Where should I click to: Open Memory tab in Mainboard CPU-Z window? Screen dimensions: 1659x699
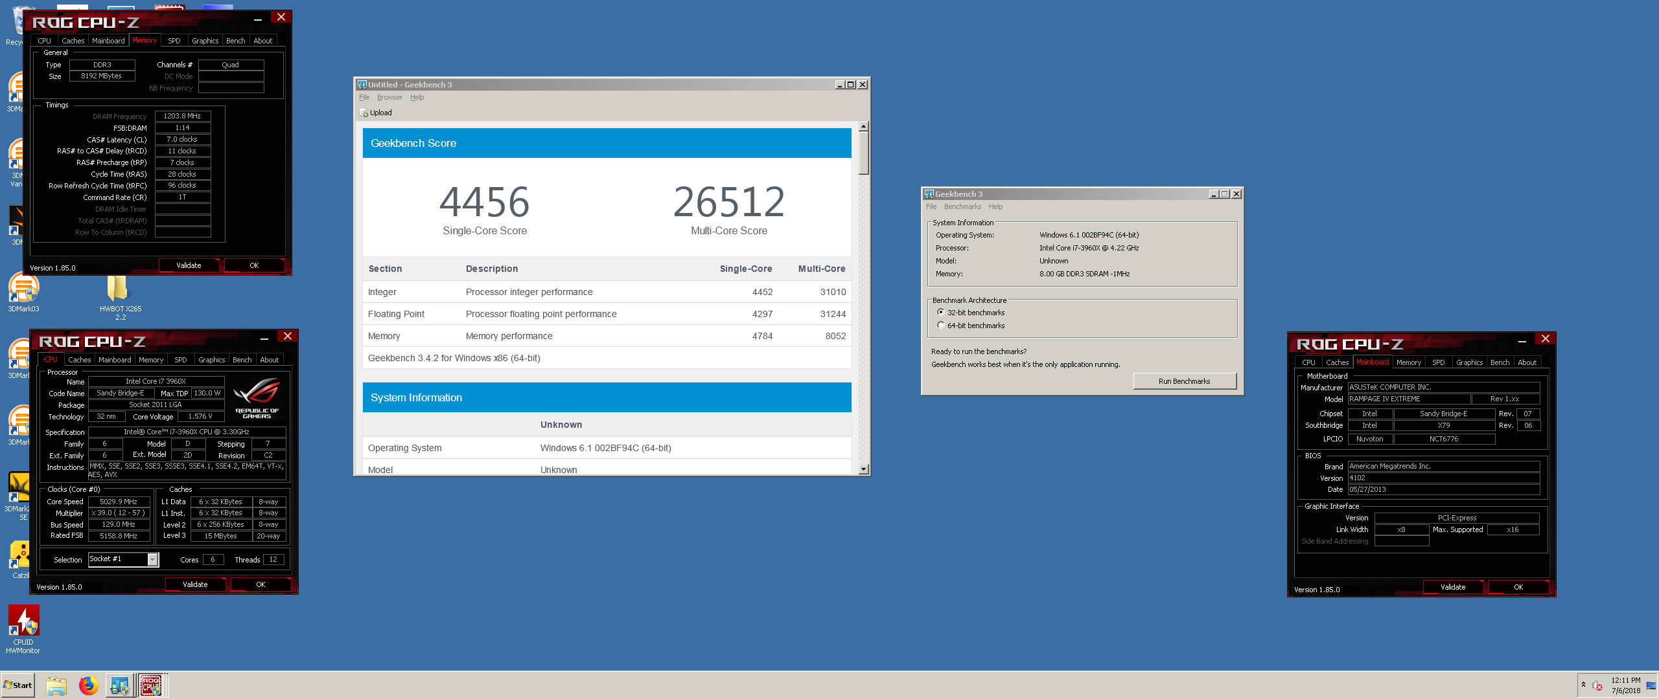point(1408,362)
